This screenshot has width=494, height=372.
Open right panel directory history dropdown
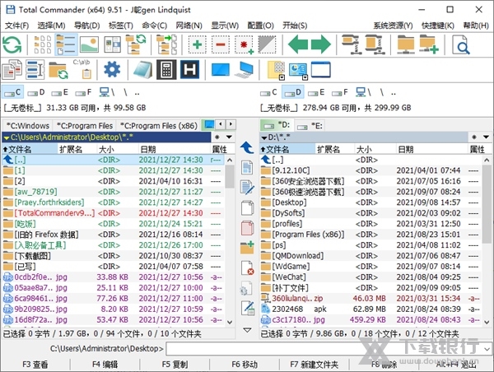point(486,137)
